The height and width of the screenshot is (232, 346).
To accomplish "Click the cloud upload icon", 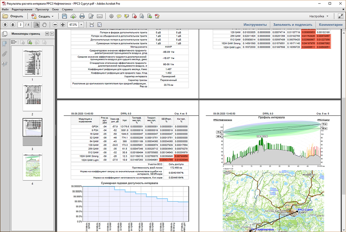I will [x=73, y=16].
